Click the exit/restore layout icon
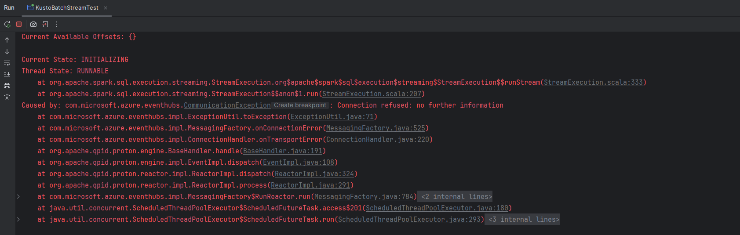Image resolution: width=740 pixels, height=235 pixels. [45, 24]
